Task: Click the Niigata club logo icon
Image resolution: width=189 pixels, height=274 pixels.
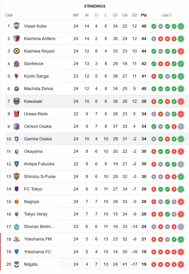Action: (17, 264)
